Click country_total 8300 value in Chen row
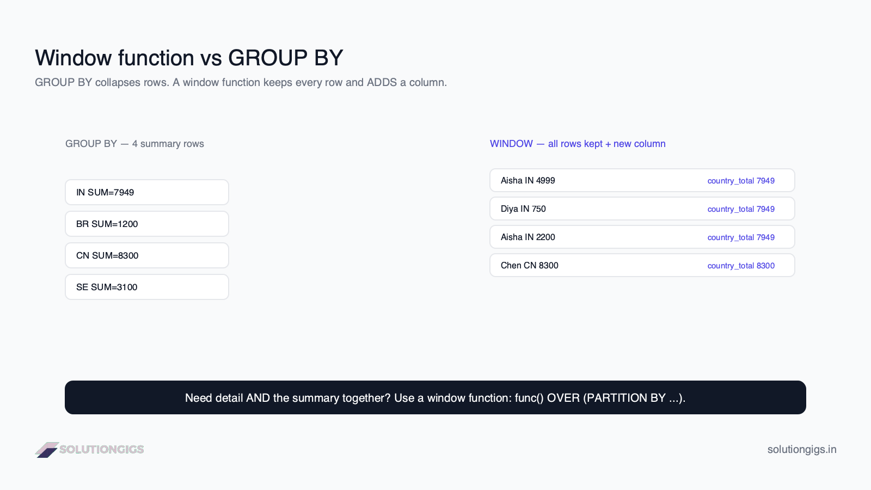This screenshot has width=871, height=490. pyautogui.click(x=741, y=266)
